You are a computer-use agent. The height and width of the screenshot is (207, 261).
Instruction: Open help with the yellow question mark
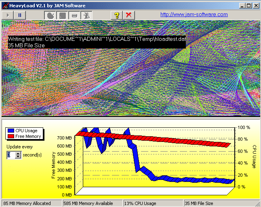[117, 15]
